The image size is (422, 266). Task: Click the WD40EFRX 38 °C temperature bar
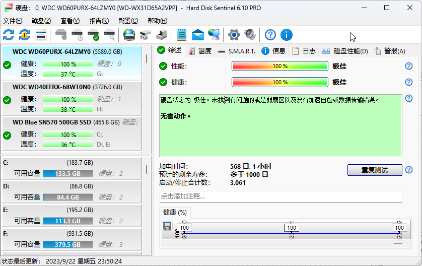pyautogui.click(x=68, y=109)
